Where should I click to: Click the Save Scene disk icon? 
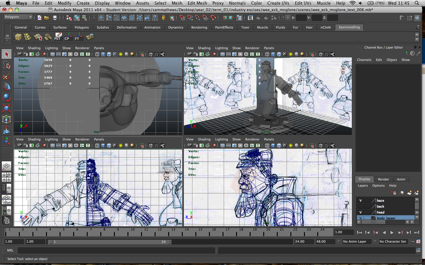tap(55, 18)
